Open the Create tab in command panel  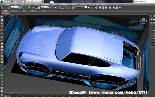point(151,16)
